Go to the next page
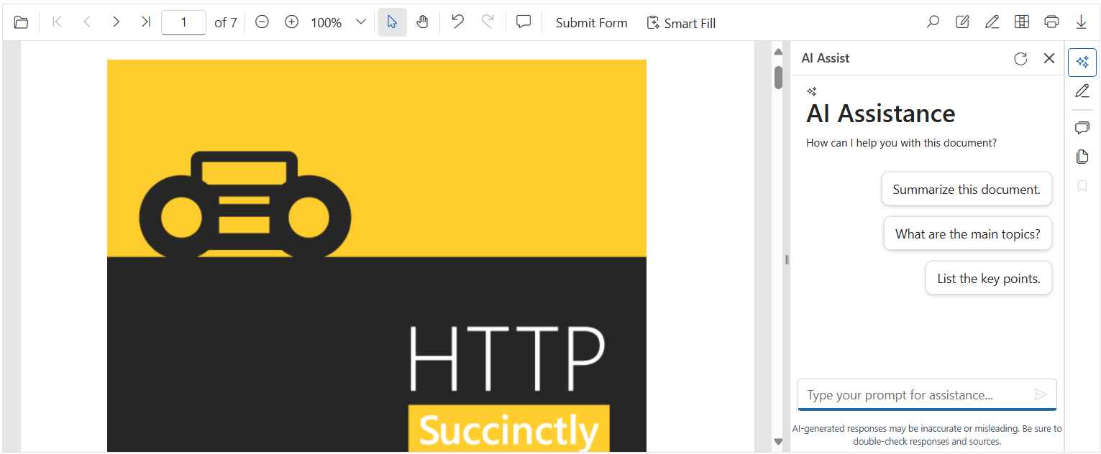This screenshot has height=454, width=1101. 116,22
